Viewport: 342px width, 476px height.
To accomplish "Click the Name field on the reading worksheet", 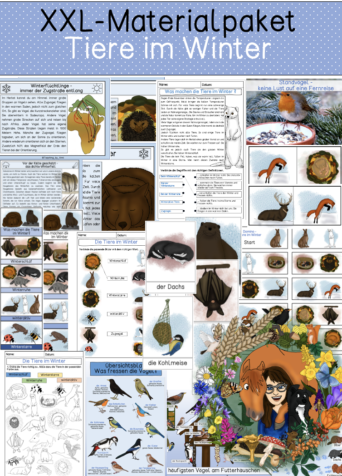I will (179, 84).
